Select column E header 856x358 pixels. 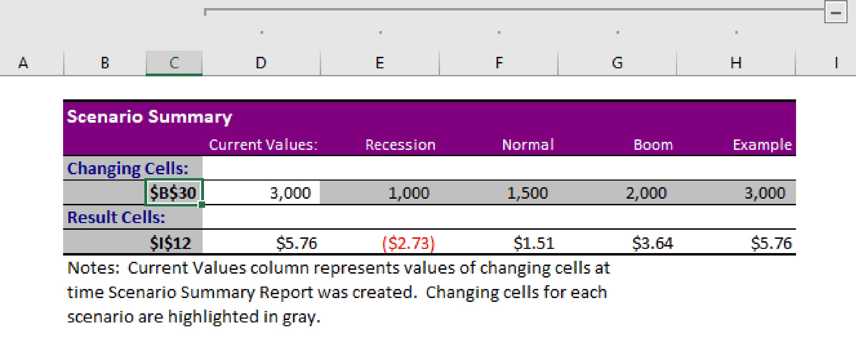coord(380,63)
